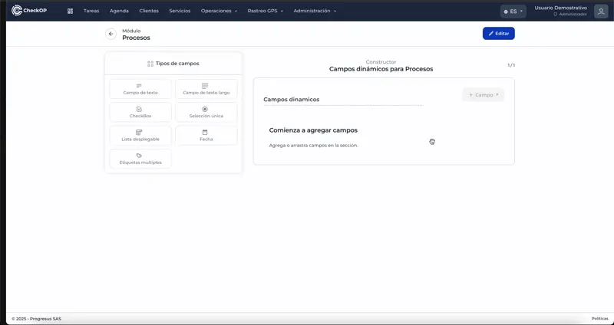Expand the Rastreo GPS dropdown

point(265,11)
